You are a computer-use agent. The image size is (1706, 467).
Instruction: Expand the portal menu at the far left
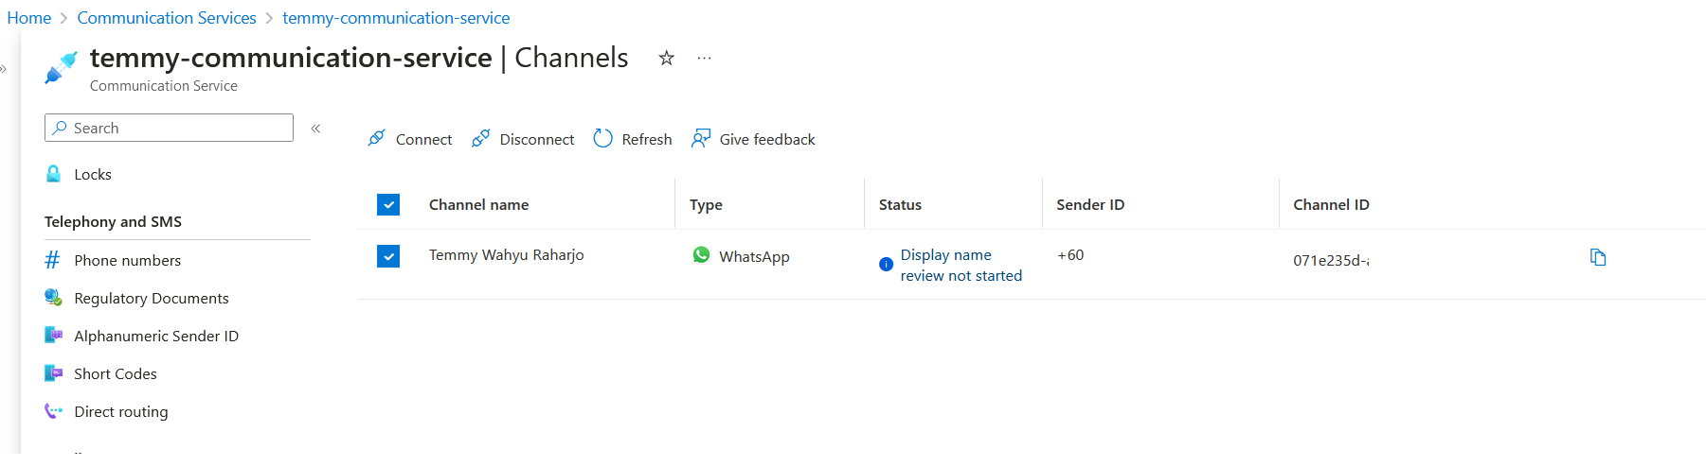tap(4, 68)
